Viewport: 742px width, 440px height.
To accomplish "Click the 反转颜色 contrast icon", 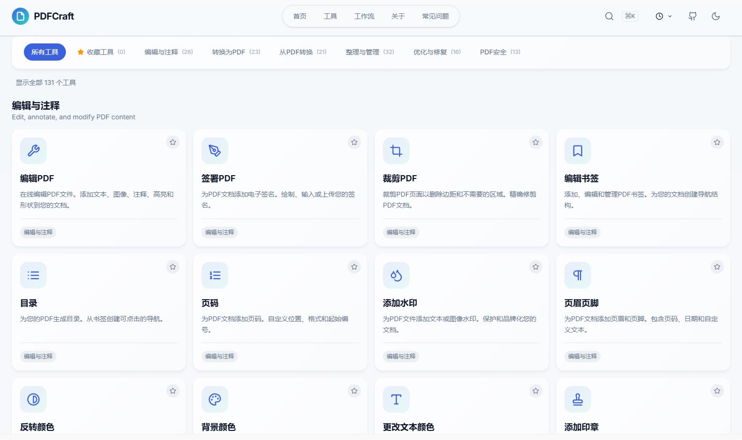I will tap(33, 399).
